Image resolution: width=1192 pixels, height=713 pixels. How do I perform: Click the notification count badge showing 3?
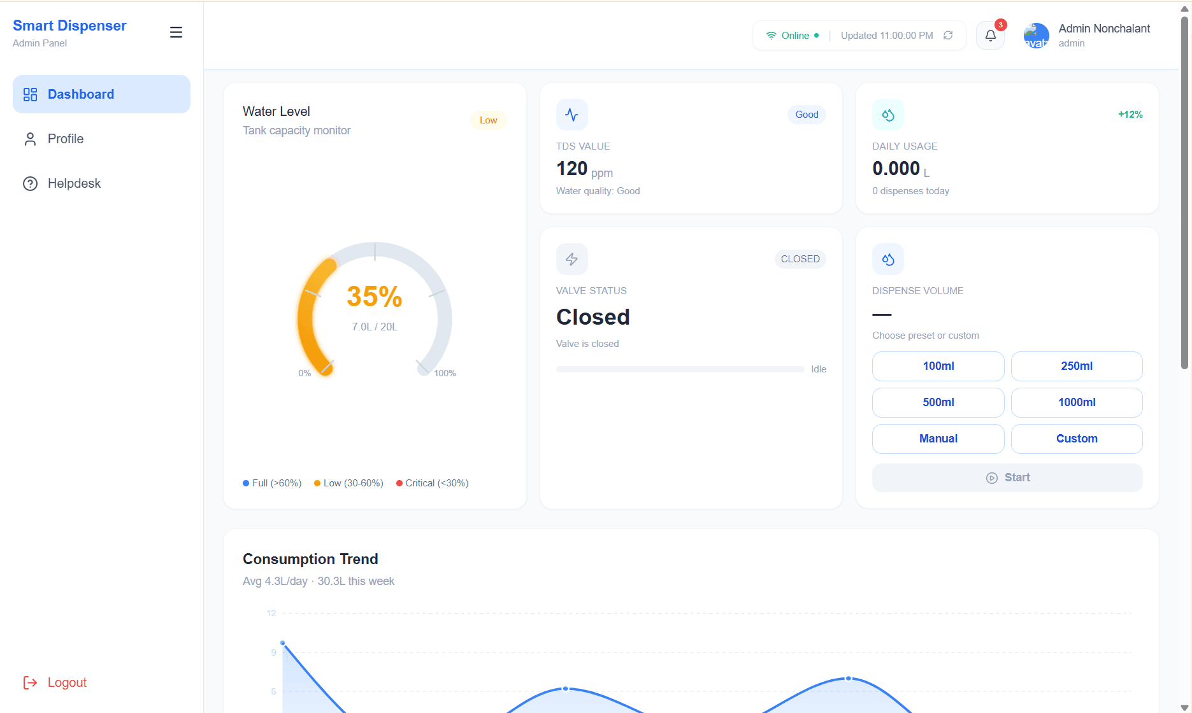(x=1001, y=25)
